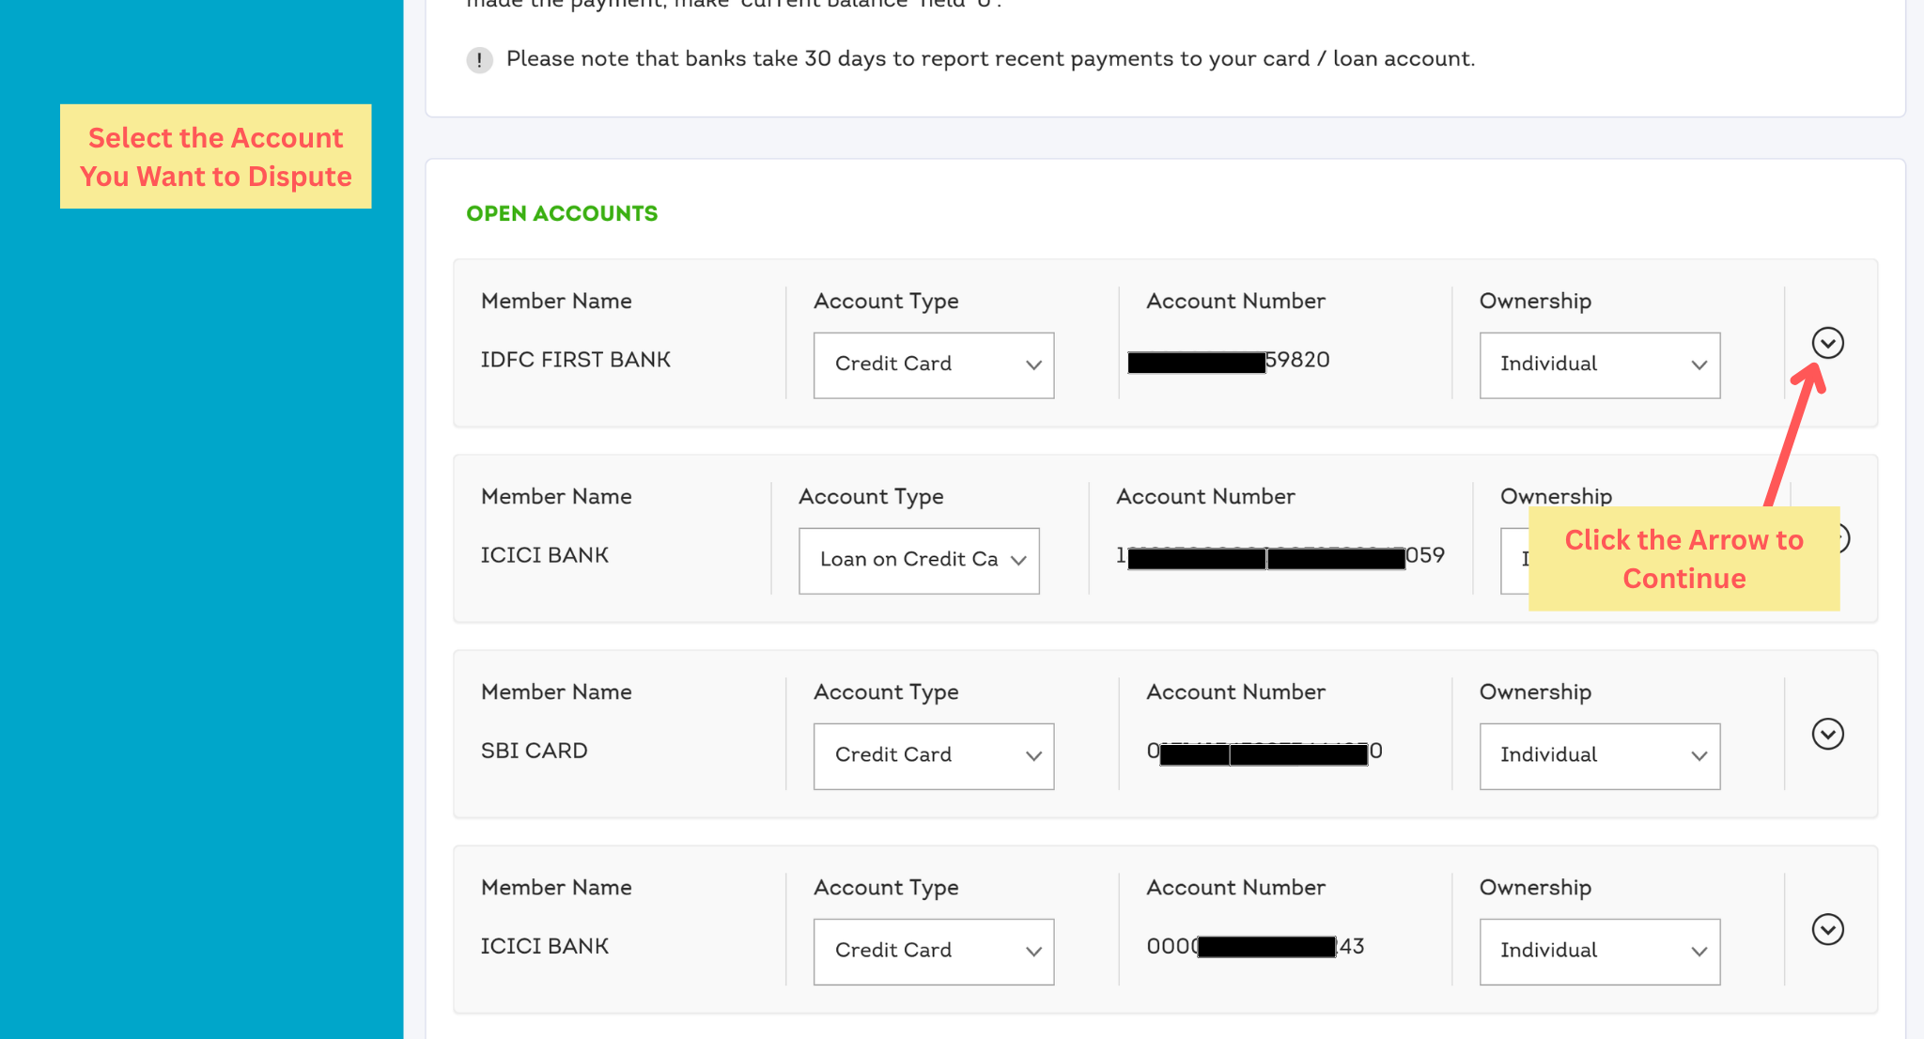Open Account Type dropdown in last ICICI BANK row

[x=933, y=951]
